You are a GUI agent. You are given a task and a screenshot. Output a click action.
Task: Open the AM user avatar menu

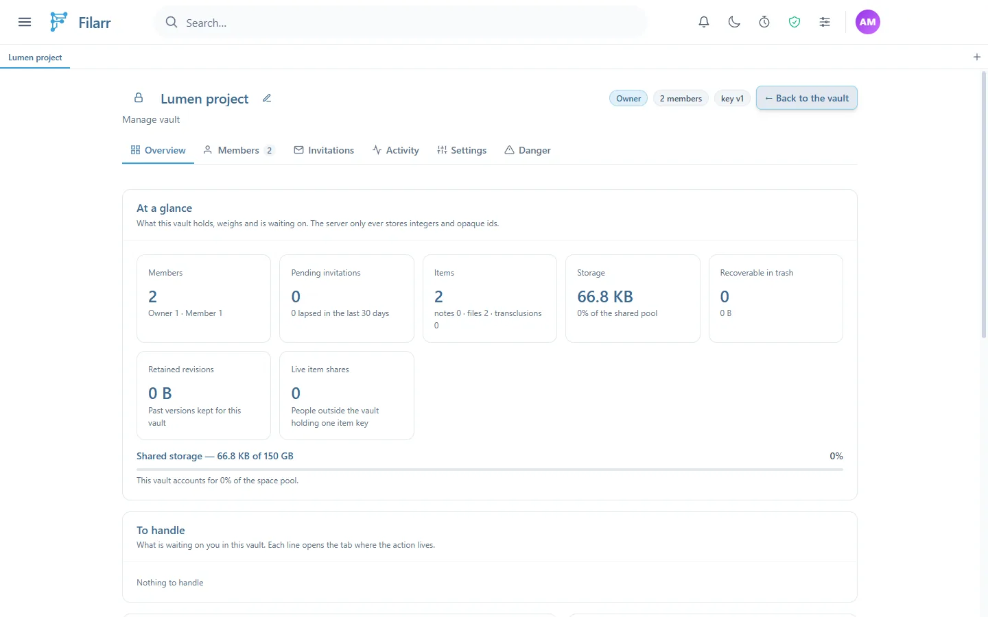(x=868, y=22)
